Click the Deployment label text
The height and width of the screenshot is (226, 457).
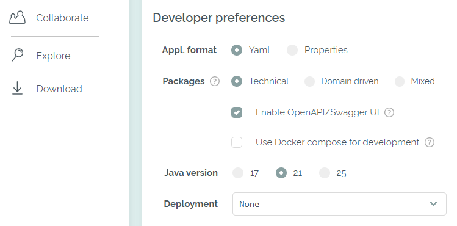pos(191,204)
